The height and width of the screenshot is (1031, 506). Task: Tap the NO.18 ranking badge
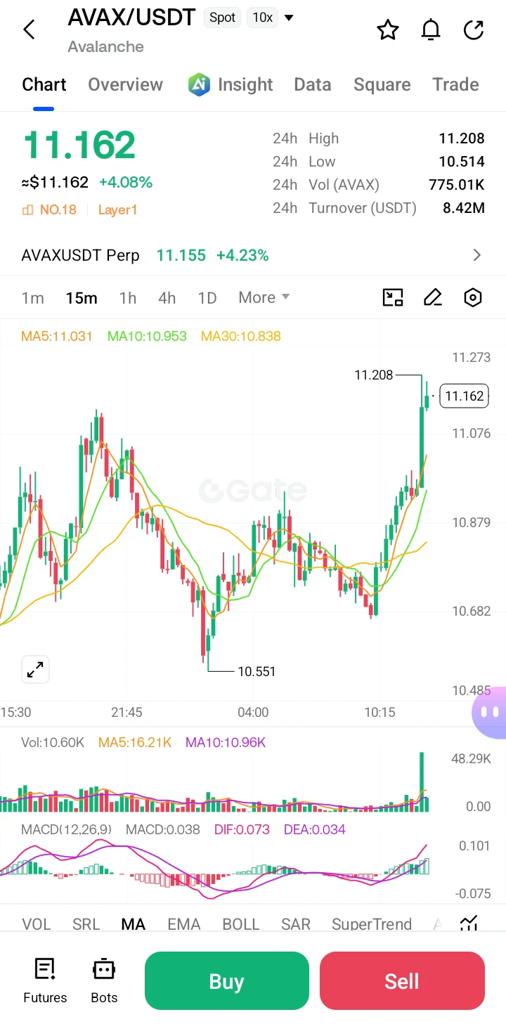tap(49, 209)
